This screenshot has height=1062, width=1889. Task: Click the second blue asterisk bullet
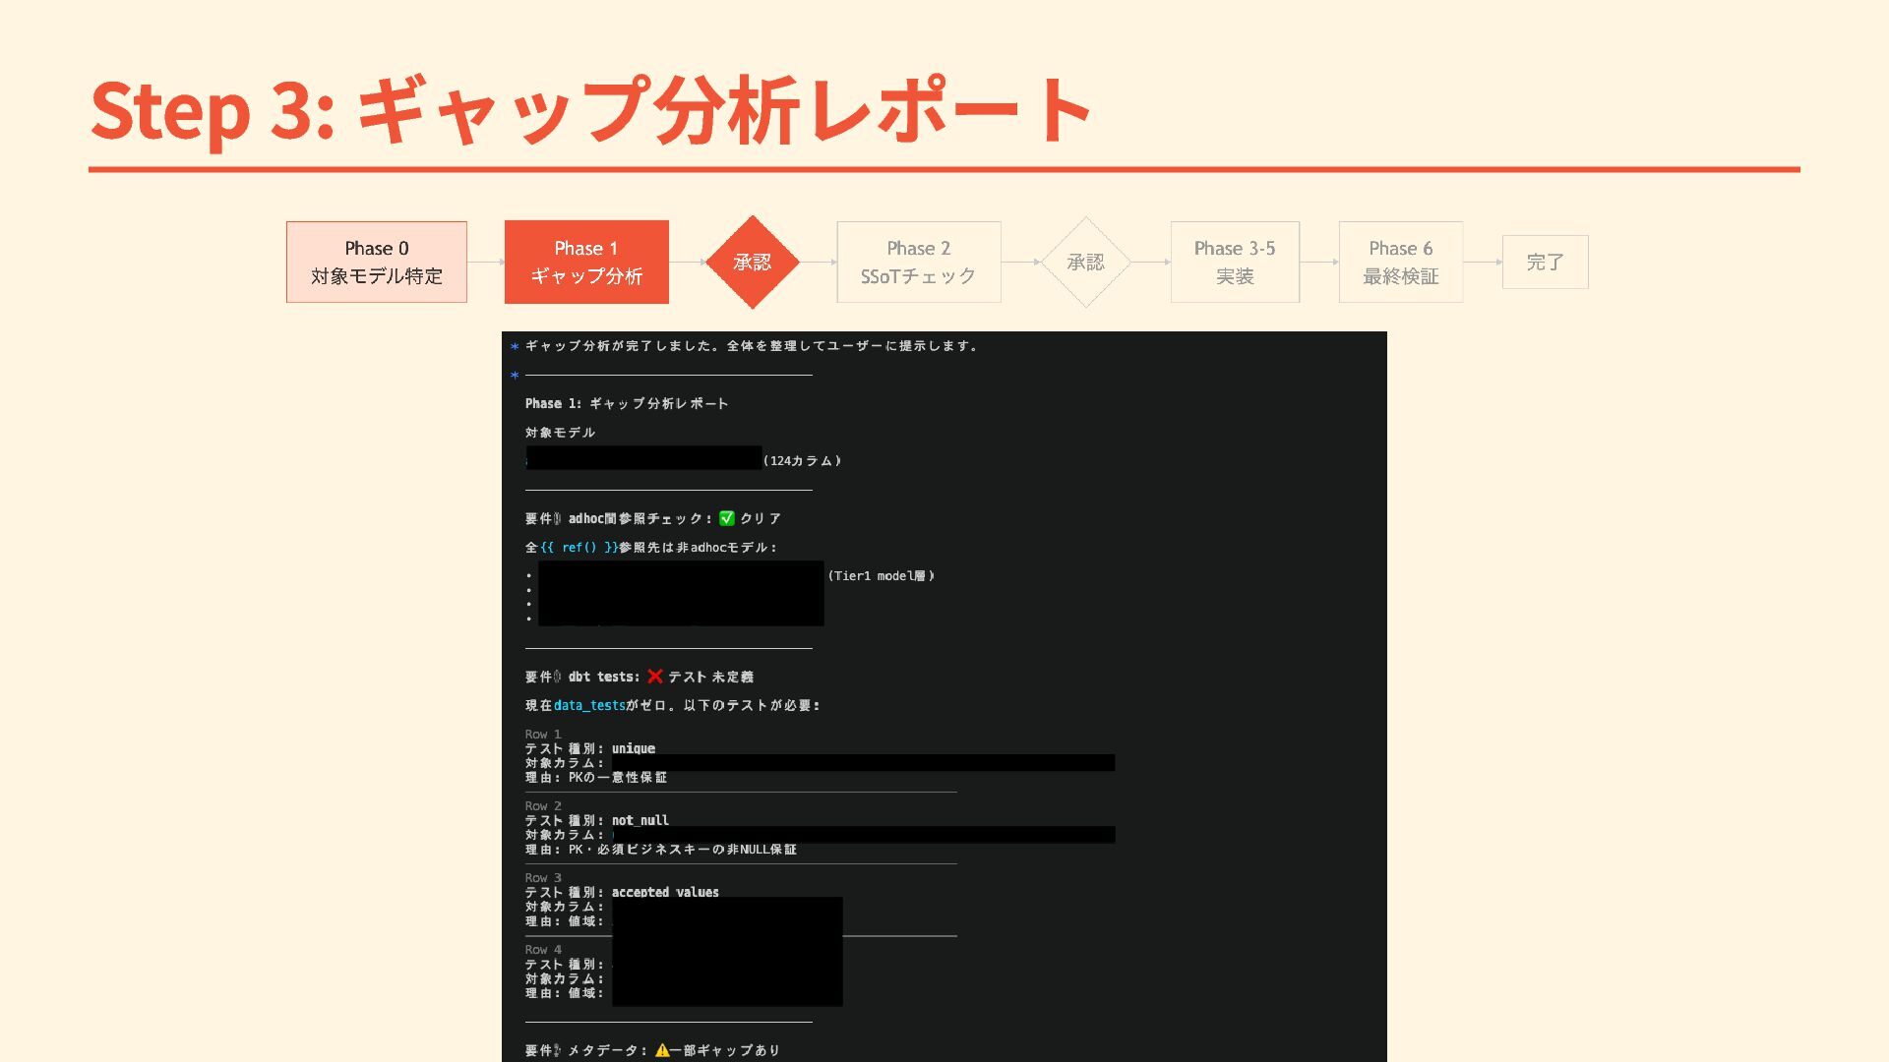(515, 375)
